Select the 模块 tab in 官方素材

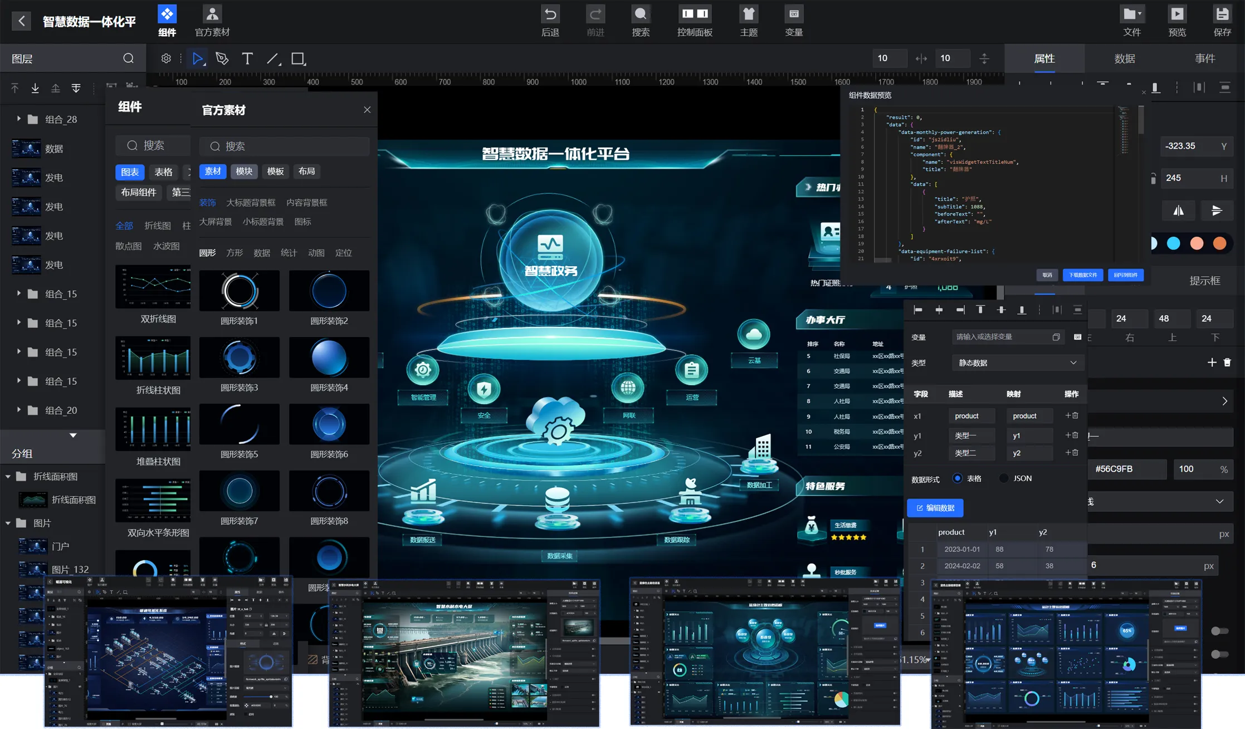[x=244, y=171]
